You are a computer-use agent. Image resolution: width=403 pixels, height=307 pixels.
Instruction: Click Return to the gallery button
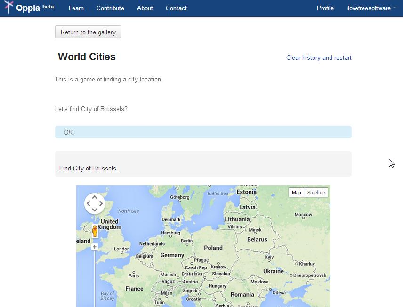pos(88,32)
